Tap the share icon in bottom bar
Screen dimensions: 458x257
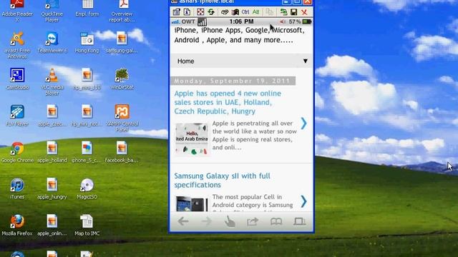pyautogui.click(x=253, y=222)
